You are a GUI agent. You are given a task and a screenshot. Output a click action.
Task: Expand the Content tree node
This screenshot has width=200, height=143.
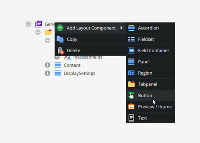(x=47, y=65)
